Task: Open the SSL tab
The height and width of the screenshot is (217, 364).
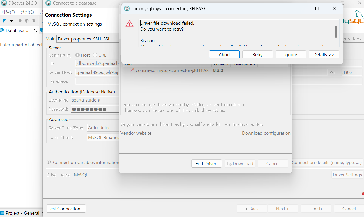Action: pyautogui.click(x=107, y=39)
